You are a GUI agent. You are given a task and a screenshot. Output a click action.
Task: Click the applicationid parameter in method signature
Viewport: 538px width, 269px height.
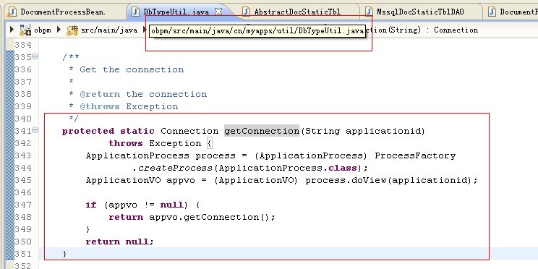pyautogui.click(x=383, y=131)
